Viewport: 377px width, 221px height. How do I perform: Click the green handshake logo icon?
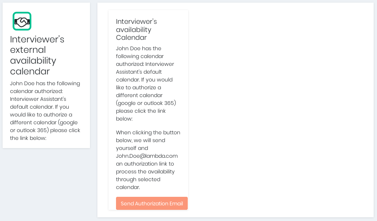click(x=22, y=21)
